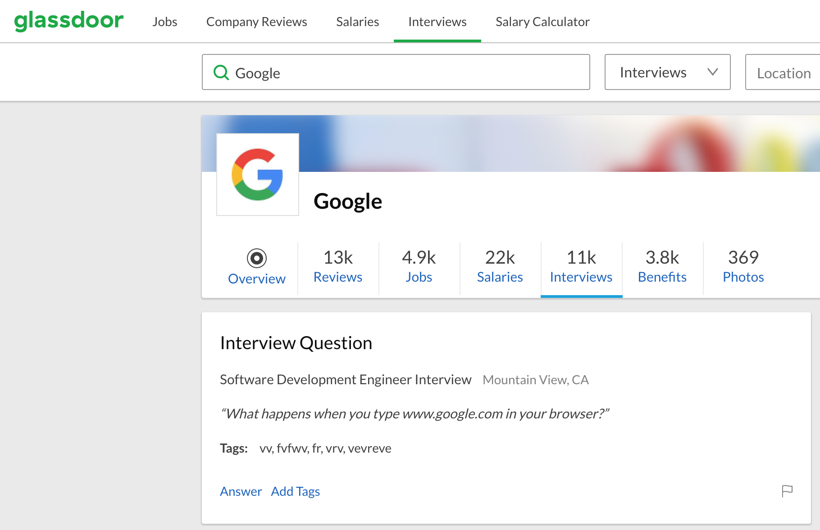This screenshot has height=530, width=820.
Task: Click the Location input box
Action: coord(784,72)
